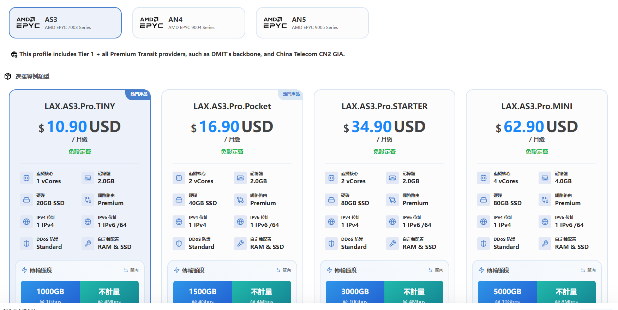The width and height of the screenshot is (618, 310).
Task: Click the IPv6 globe icon in MINI plan
Action: 545,222
